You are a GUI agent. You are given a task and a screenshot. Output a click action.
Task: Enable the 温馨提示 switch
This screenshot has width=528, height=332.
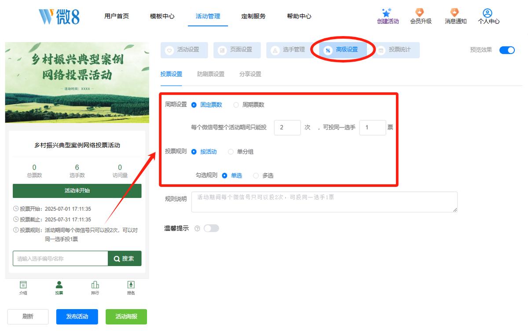point(211,229)
